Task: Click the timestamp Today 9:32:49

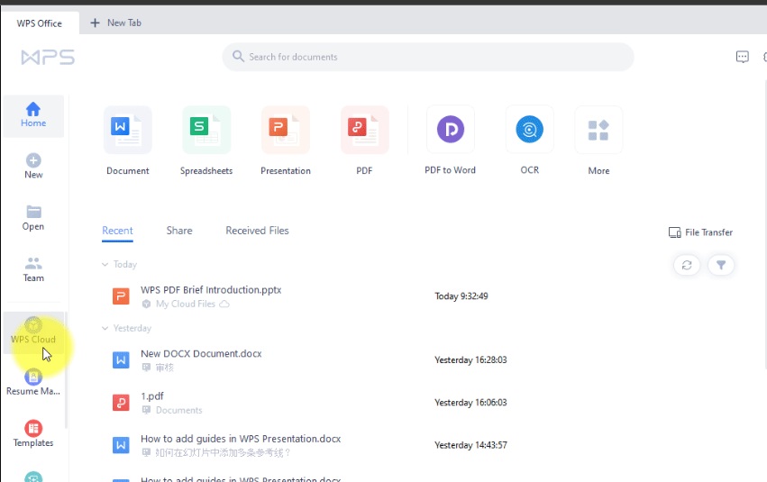Action: (461, 296)
